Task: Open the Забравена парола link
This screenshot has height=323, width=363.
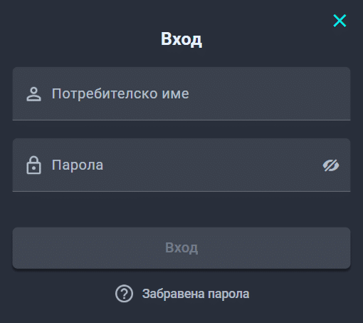Action: point(196,294)
